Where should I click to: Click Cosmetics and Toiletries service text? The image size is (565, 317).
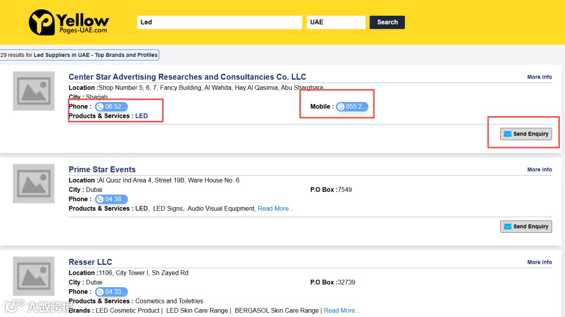pos(169,301)
